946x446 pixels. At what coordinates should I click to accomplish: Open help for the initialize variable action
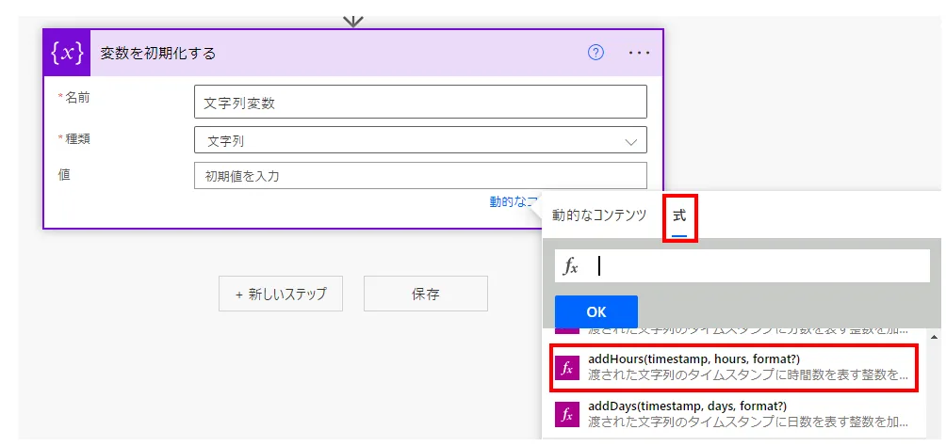[x=595, y=53]
